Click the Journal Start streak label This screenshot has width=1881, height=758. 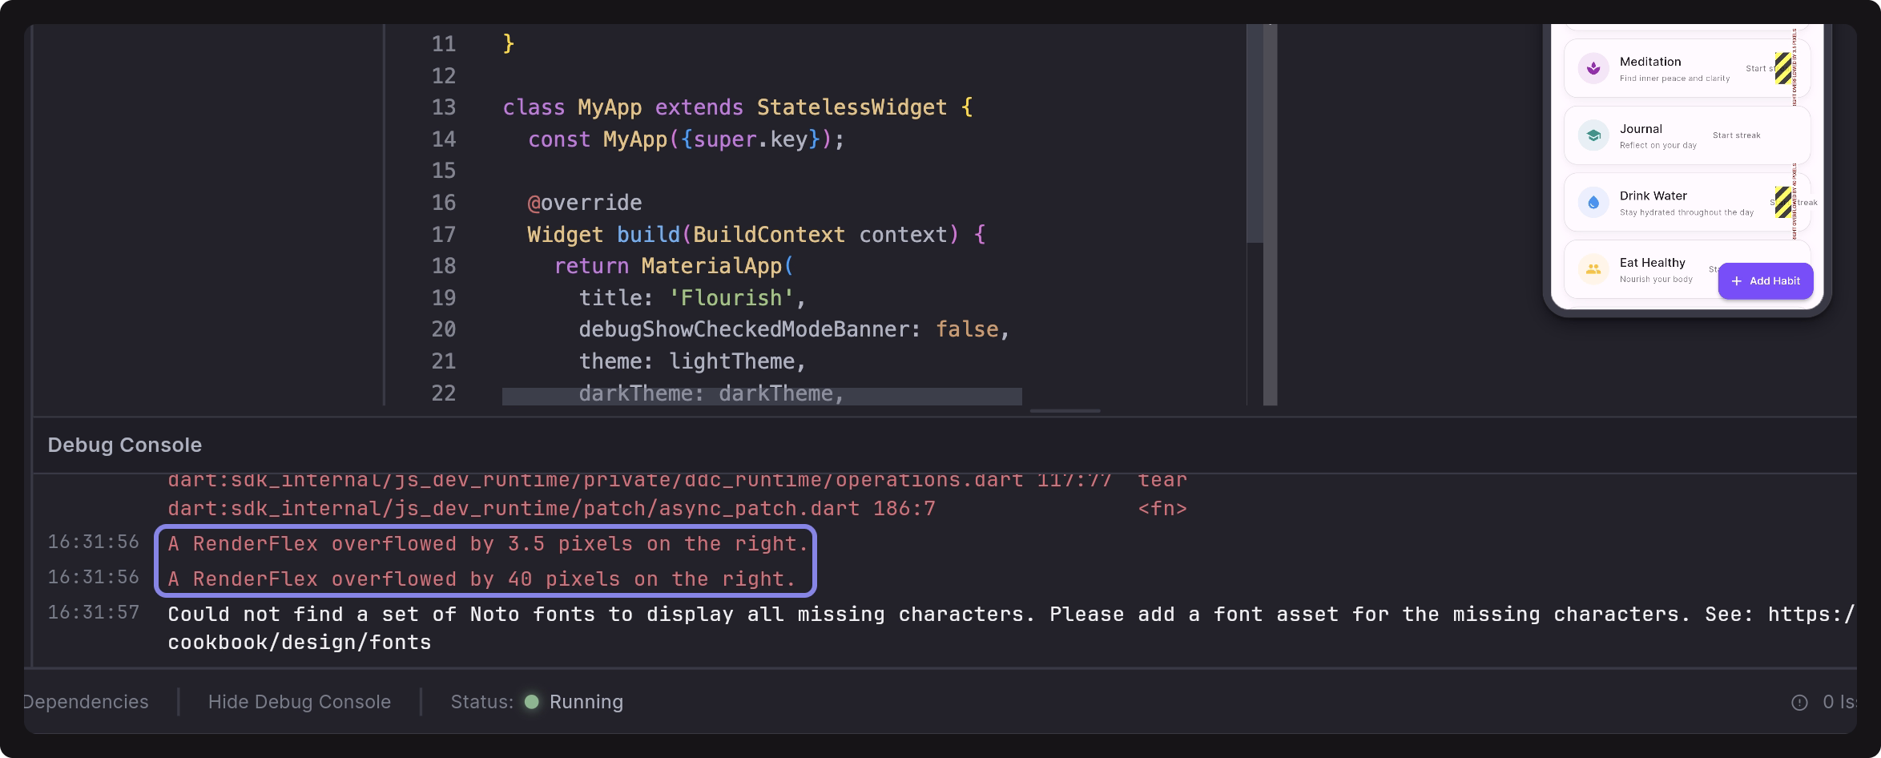pyautogui.click(x=1736, y=135)
